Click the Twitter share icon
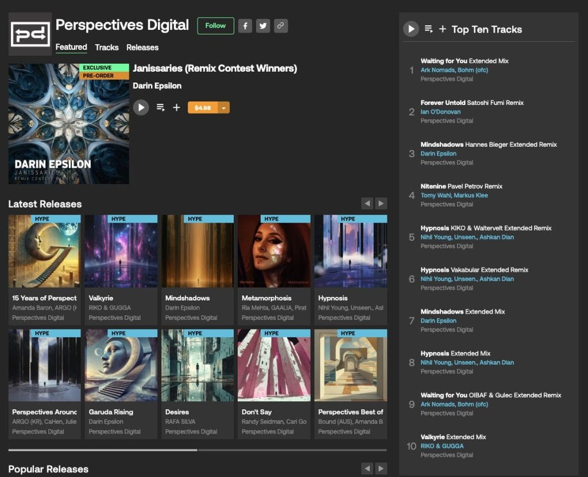The image size is (588, 477). point(262,26)
